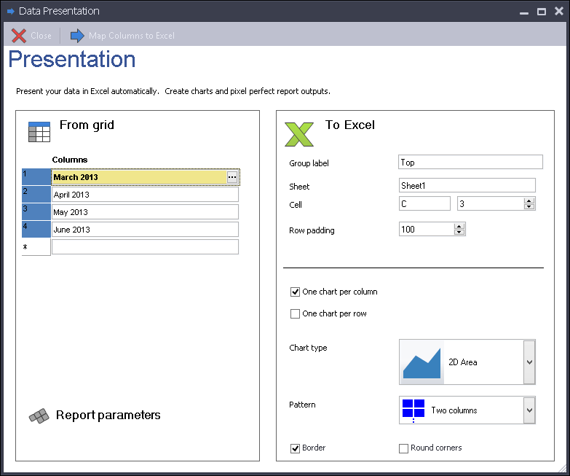Click the Report parameters cubes icon
Image resolution: width=570 pixels, height=476 pixels.
[x=39, y=415]
